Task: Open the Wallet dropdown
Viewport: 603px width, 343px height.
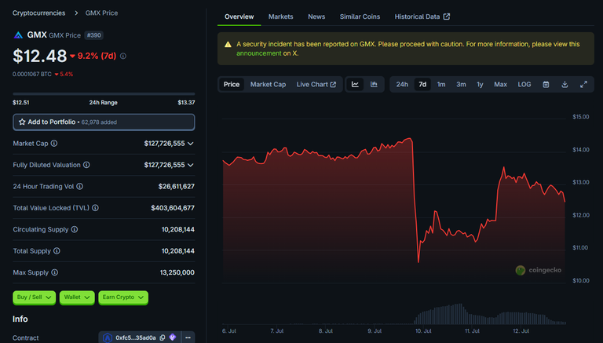Action: tap(77, 297)
